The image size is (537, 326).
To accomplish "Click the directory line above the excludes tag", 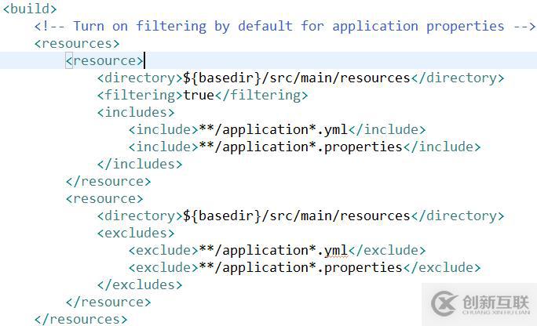I will [x=300, y=216].
